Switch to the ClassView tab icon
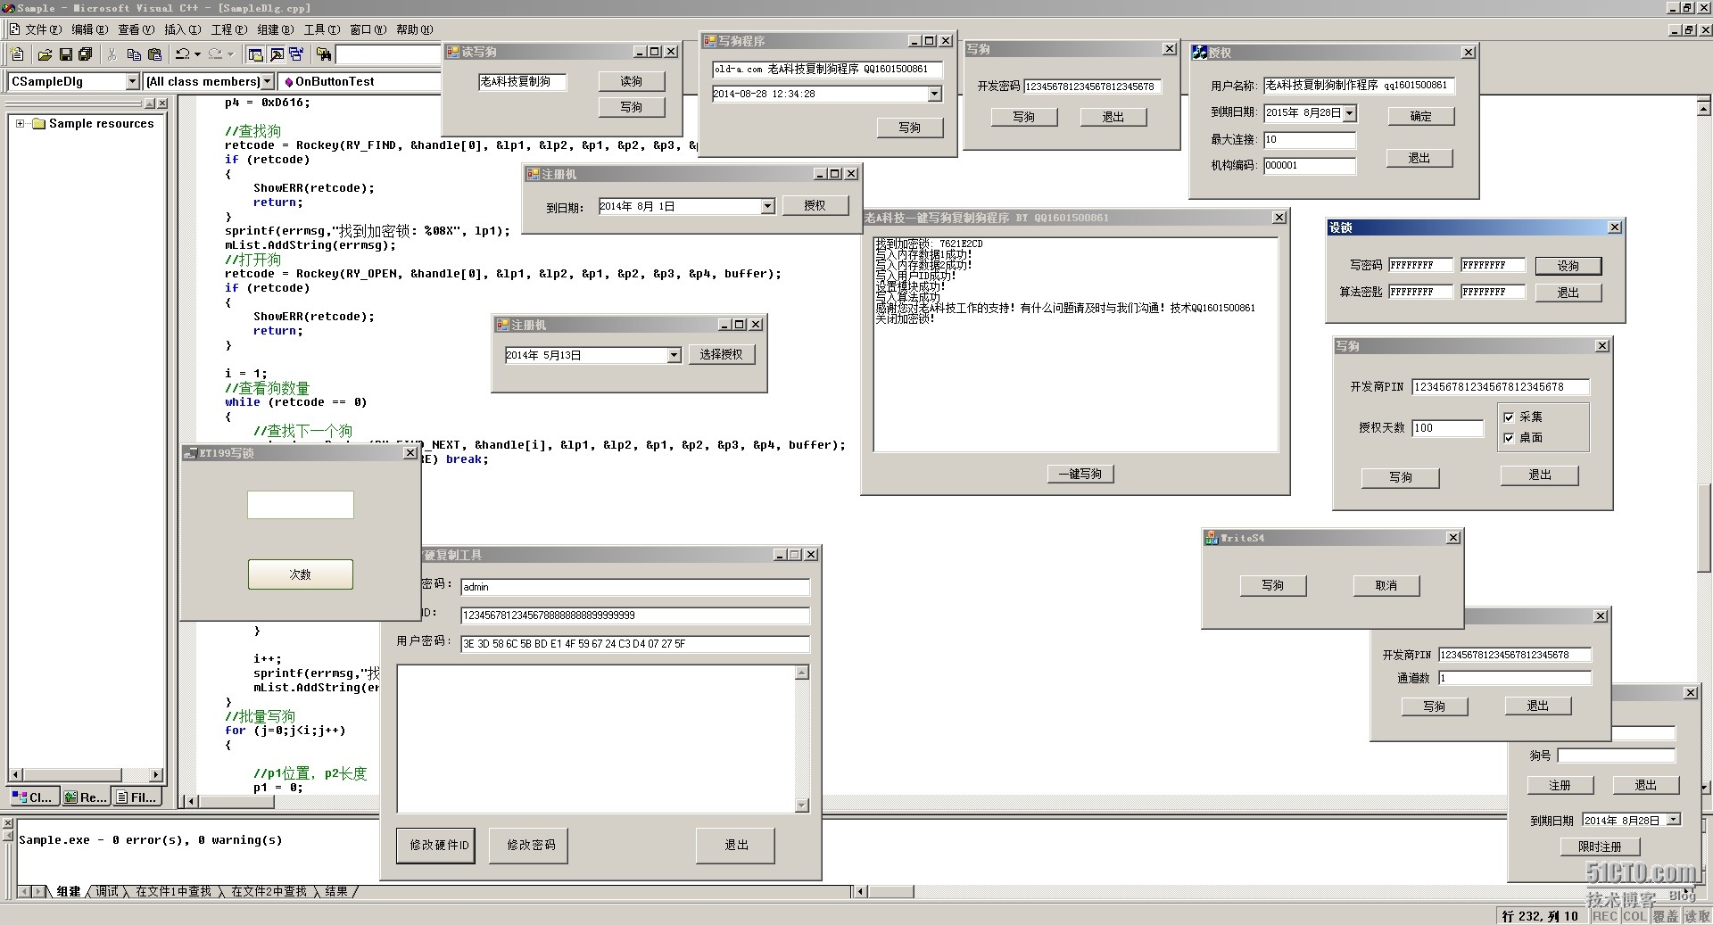Screen dimensions: 1713x925 20,797
